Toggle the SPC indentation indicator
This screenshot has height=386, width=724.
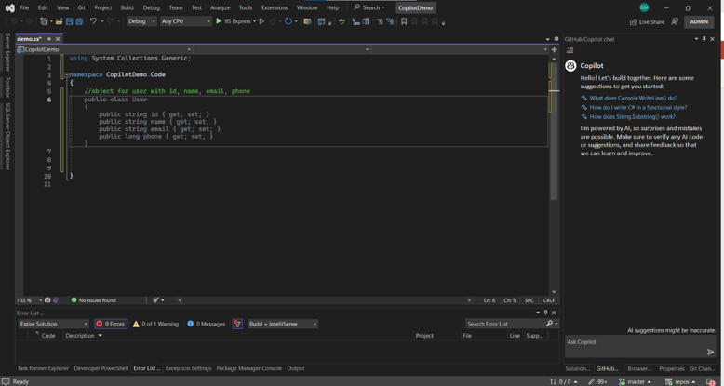530,300
